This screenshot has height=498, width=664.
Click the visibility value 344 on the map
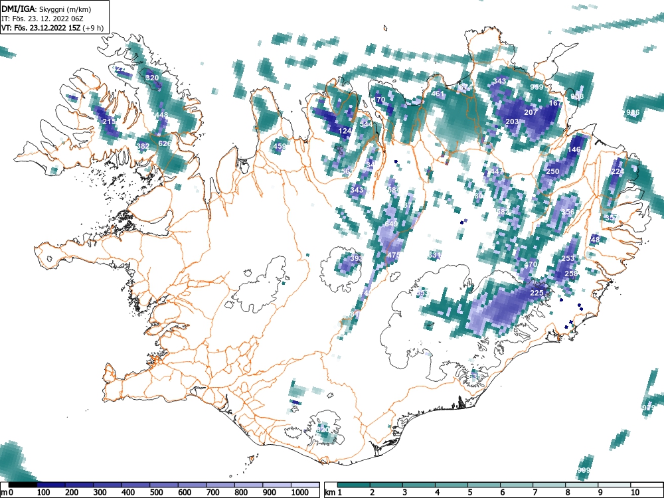tap(366, 124)
